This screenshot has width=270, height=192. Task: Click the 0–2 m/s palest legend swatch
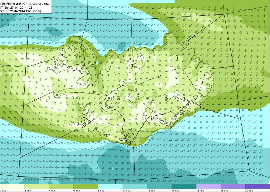[12, 187]
